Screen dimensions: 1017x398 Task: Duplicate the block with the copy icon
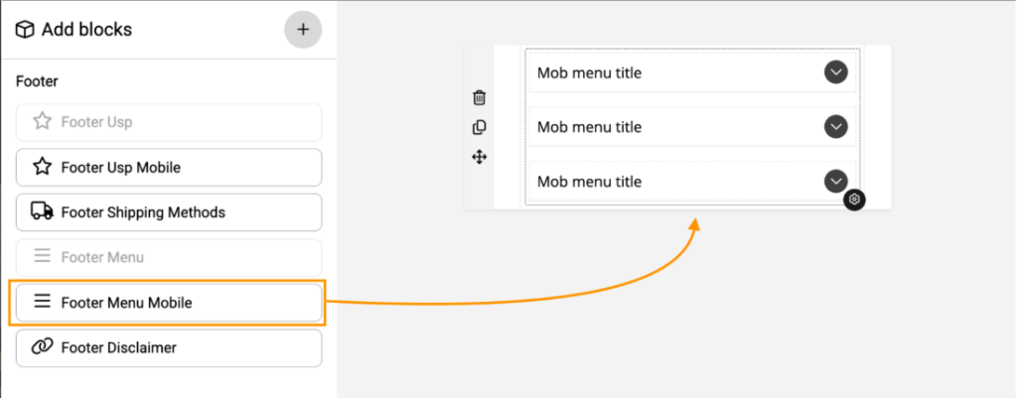pyautogui.click(x=480, y=127)
